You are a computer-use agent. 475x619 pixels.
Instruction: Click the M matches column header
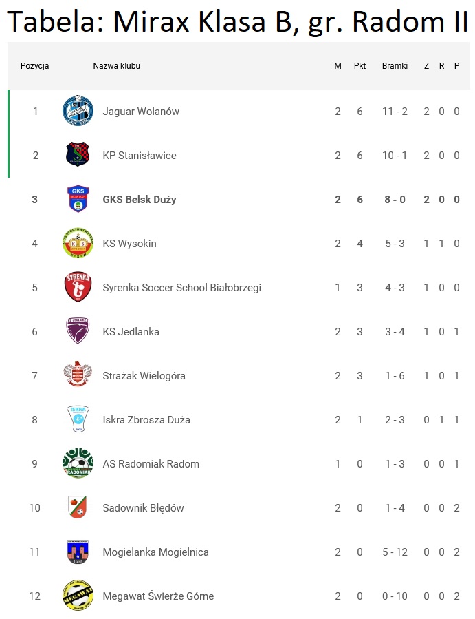338,66
